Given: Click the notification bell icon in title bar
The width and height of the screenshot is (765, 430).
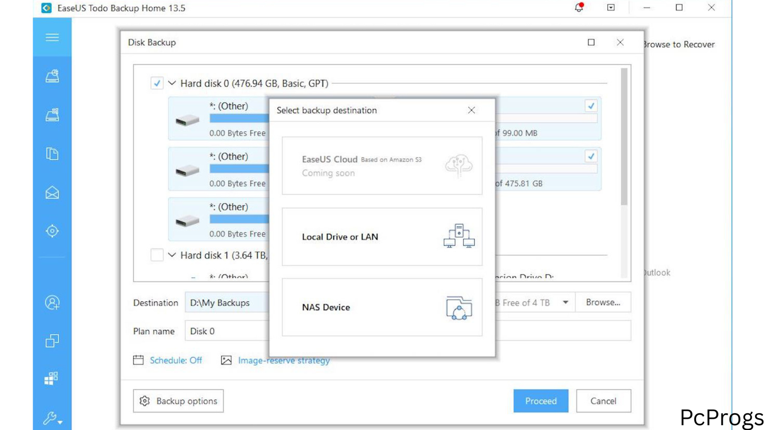Looking at the screenshot, I should (579, 8).
